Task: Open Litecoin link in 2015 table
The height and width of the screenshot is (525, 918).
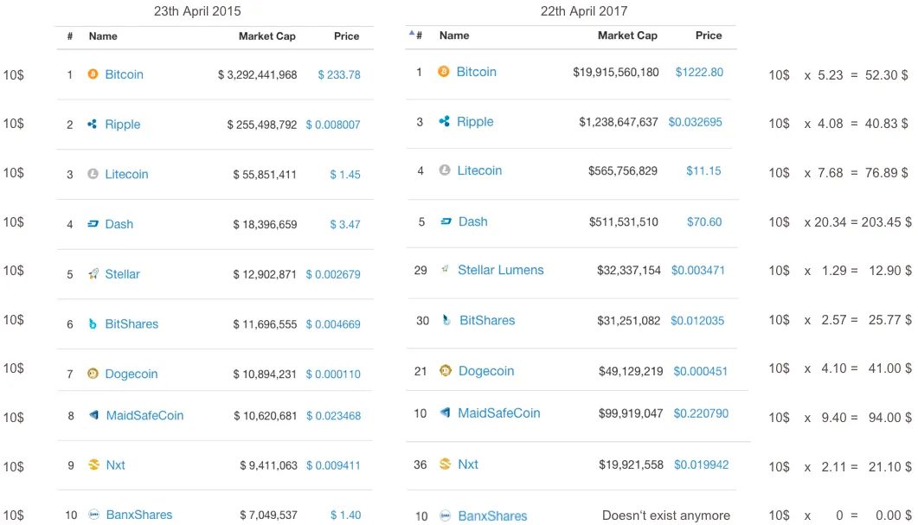Action: point(126,174)
